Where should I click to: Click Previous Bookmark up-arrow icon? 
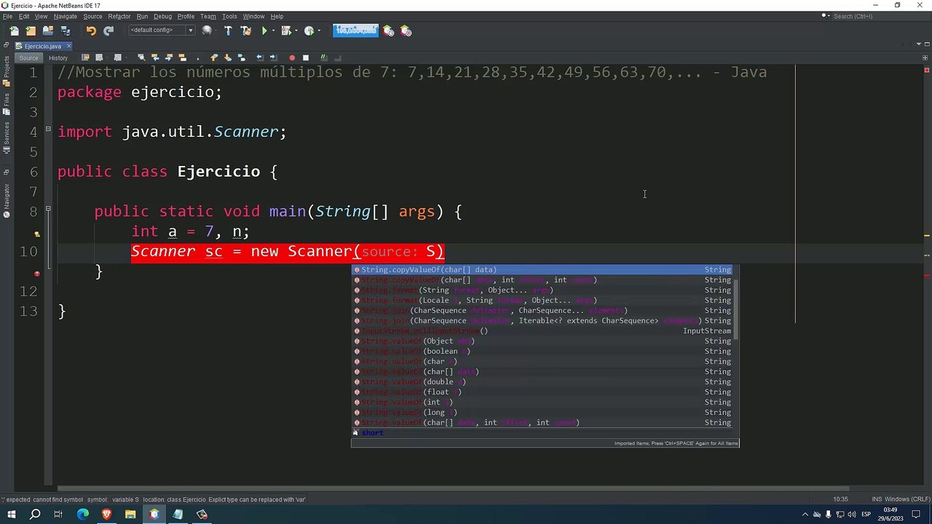point(214,57)
